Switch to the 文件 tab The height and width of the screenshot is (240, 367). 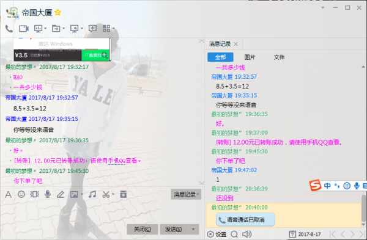click(x=279, y=57)
